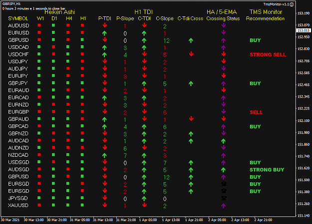Screen dimensions: 312x224
Task: Click GBPNZD's green C-Tdi Cross up arrow
Action: [x=191, y=134]
